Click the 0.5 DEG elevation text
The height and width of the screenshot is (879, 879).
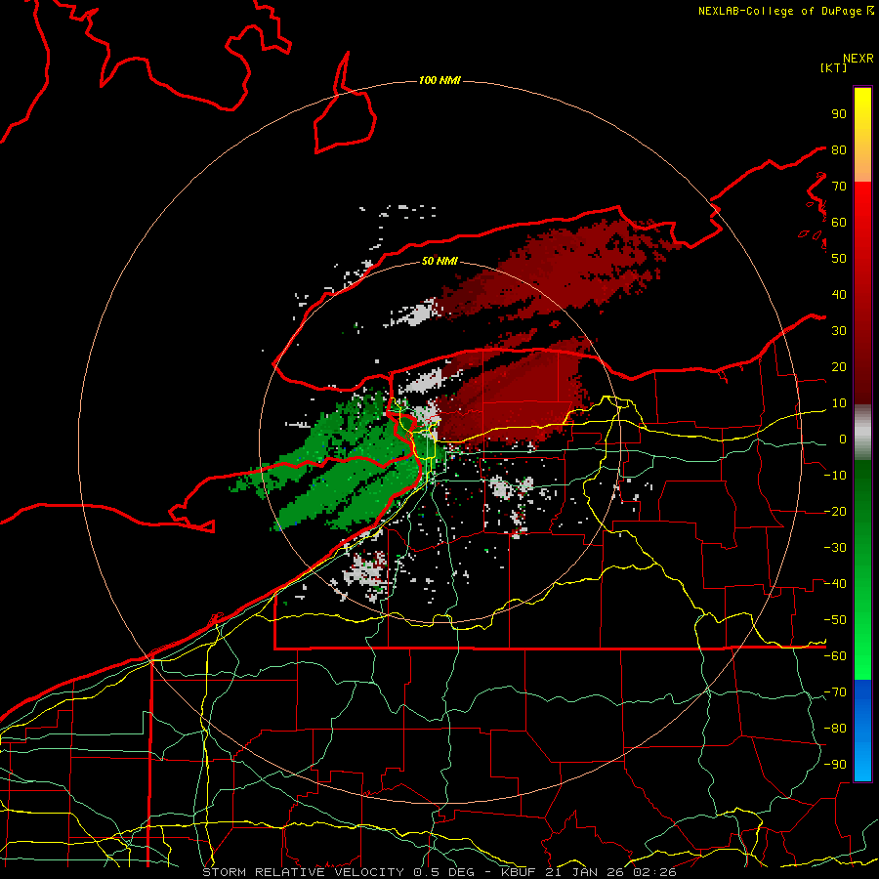click(443, 872)
